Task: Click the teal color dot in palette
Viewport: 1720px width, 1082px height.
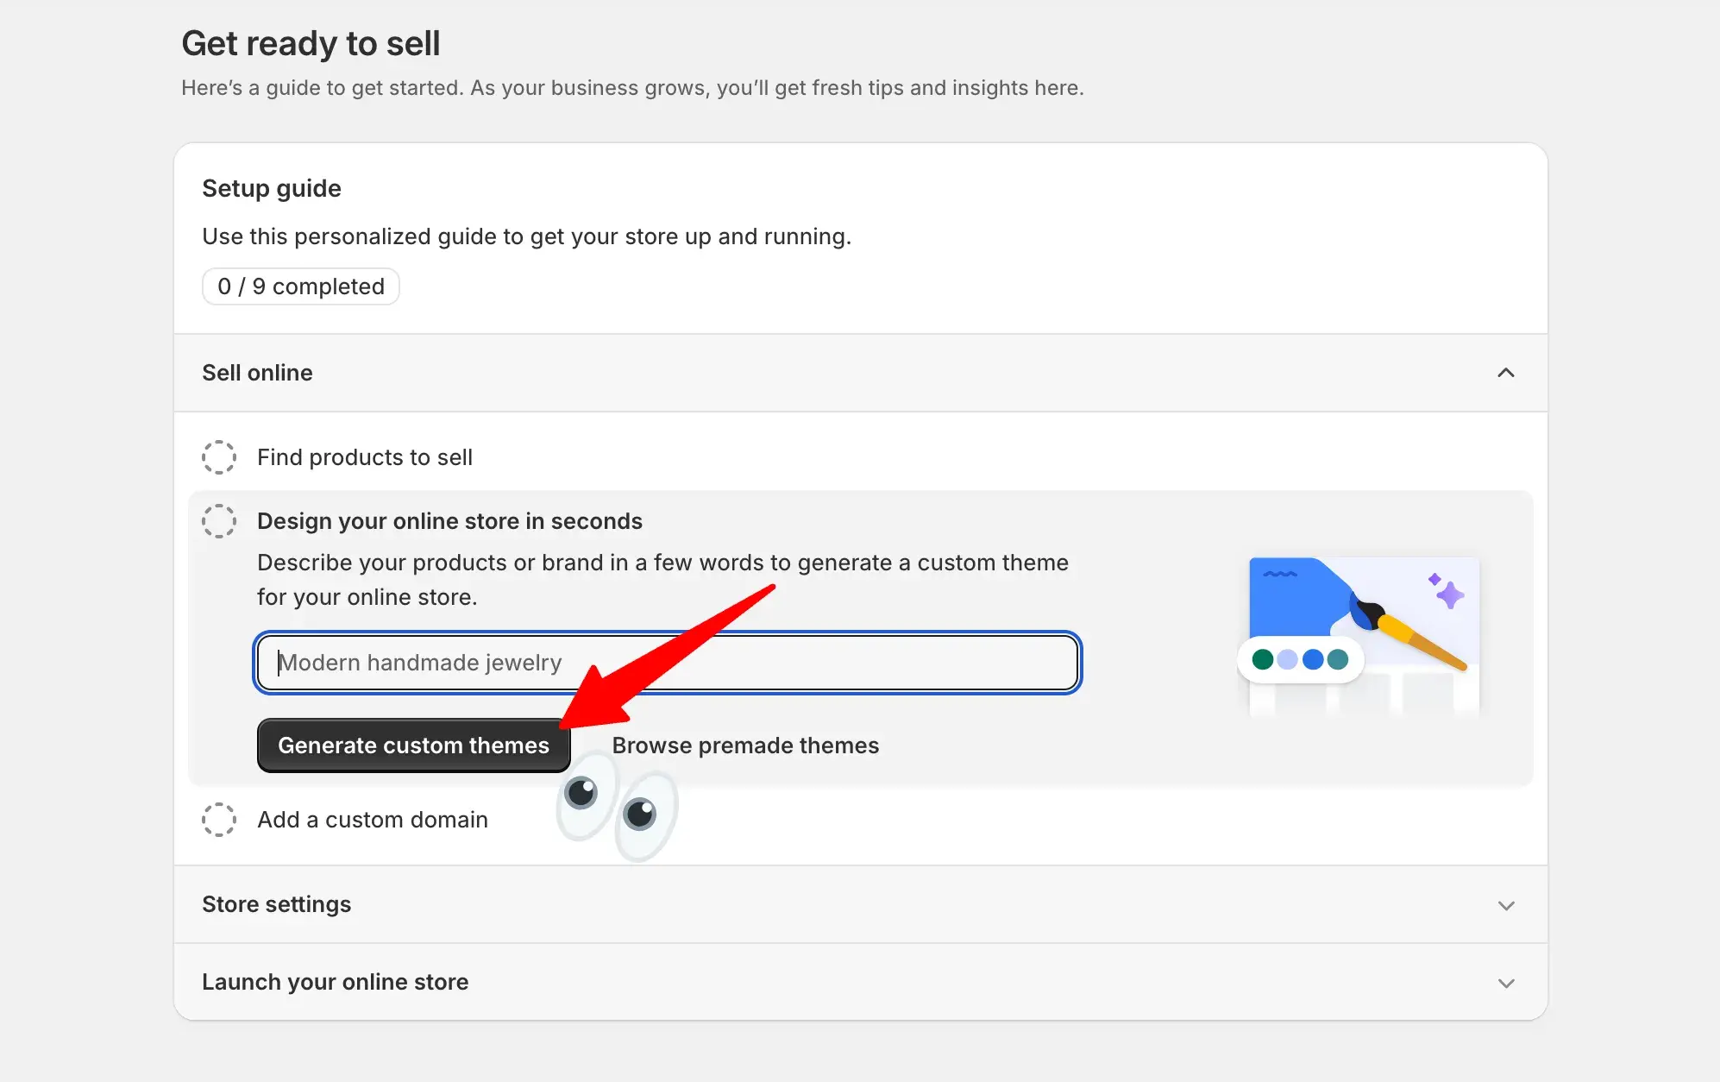Action: [1338, 660]
